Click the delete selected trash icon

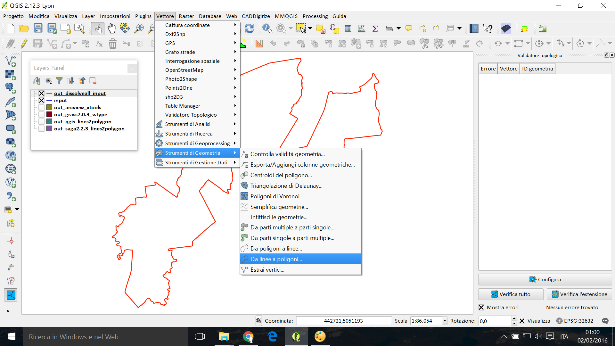pos(113,44)
